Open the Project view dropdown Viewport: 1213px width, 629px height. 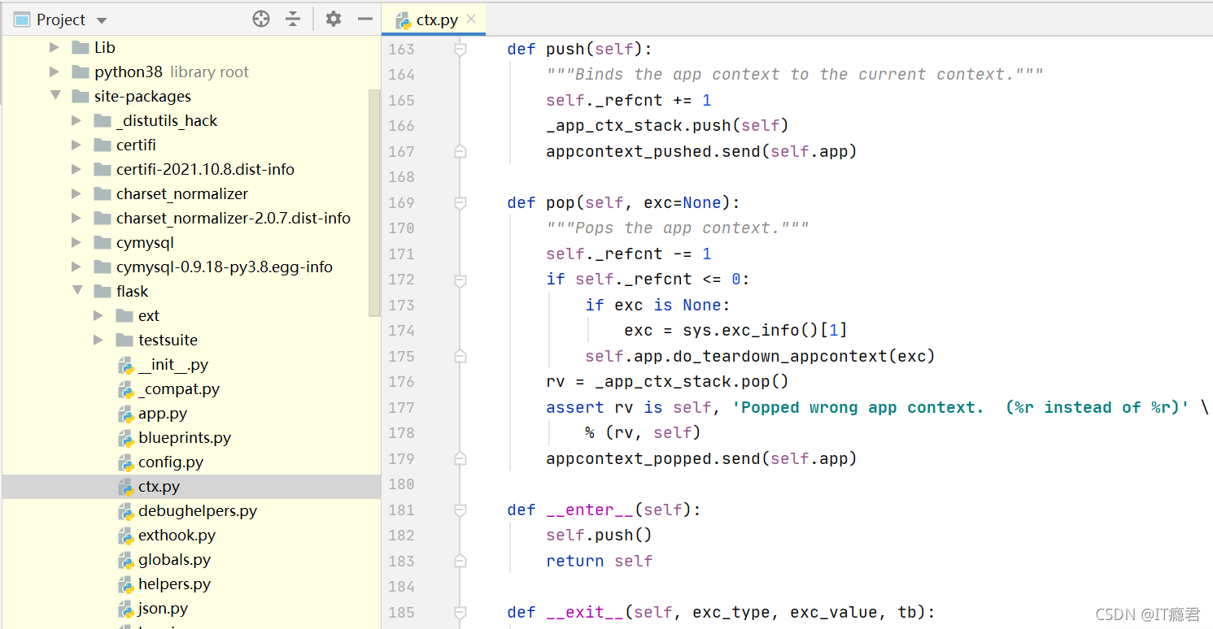pyautogui.click(x=102, y=20)
